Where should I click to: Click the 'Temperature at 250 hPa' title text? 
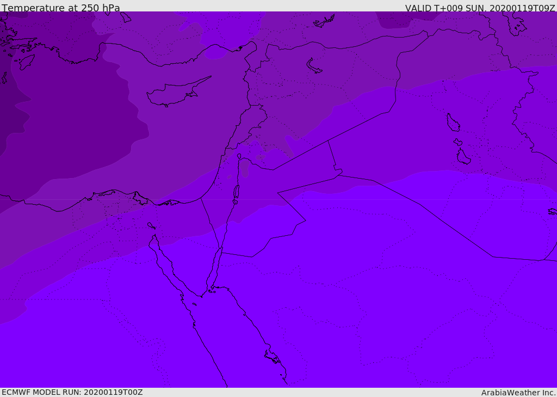click(x=61, y=8)
